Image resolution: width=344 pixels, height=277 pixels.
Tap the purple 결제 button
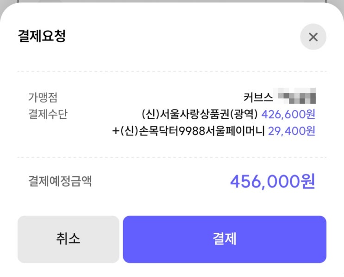coord(225,239)
